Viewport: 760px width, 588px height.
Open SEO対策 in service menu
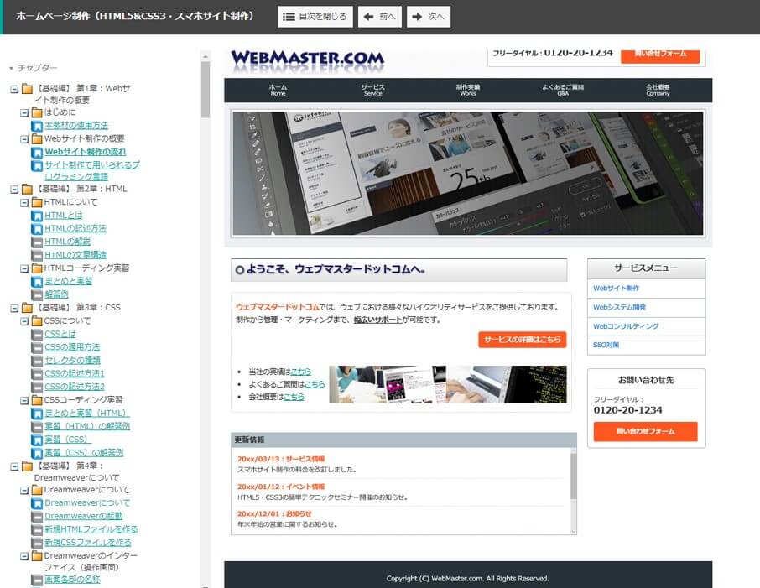click(x=606, y=345)
